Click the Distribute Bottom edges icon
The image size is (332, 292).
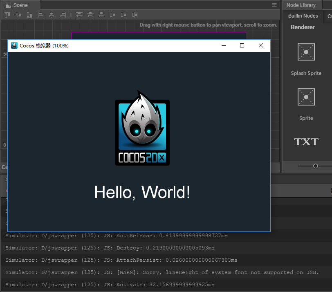(101, 15)
